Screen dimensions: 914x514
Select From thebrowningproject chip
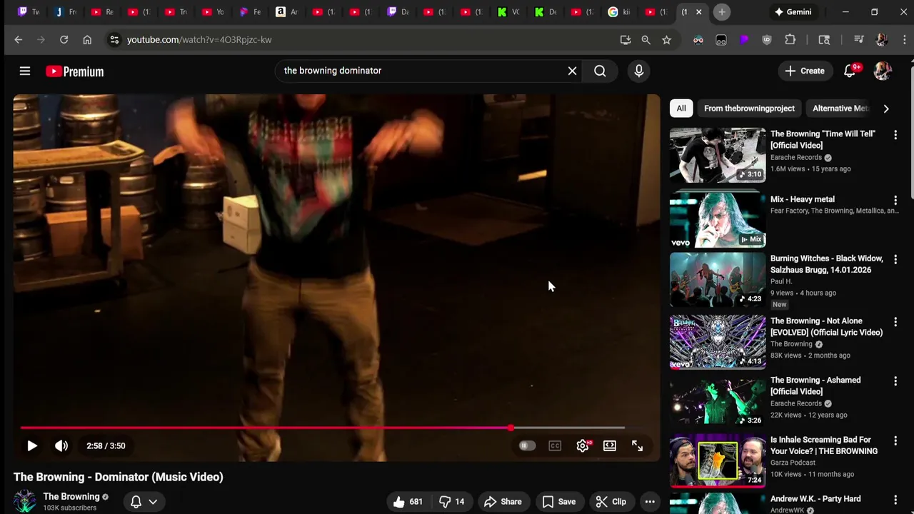[749, 109]
